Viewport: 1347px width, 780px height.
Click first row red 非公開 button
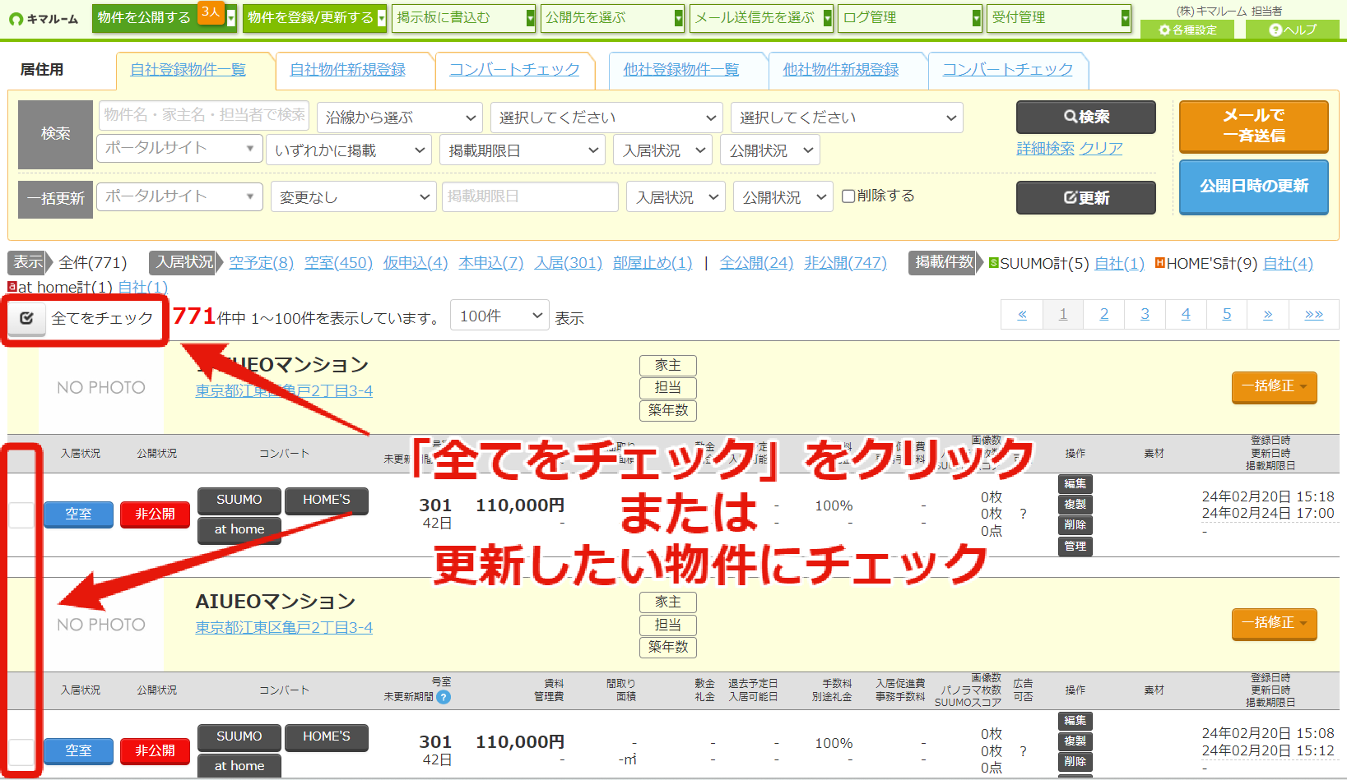coord(155,515)
